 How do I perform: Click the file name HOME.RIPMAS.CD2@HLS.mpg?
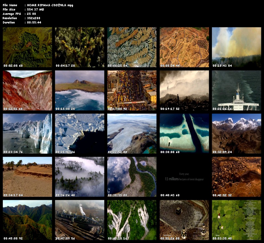pyautogui.click(x=50, y=5)
